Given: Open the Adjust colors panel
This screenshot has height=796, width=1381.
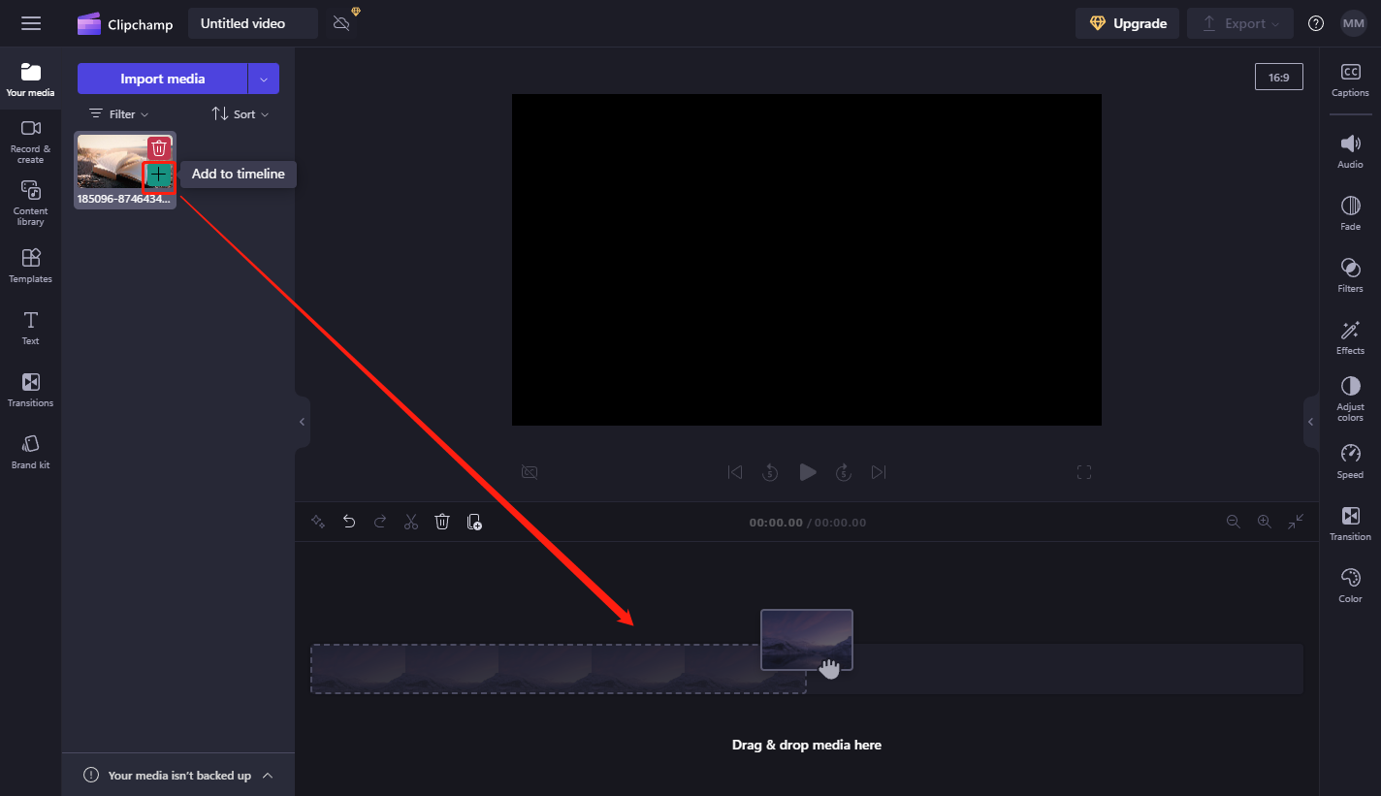Looking at the screenshot, I should tap(1350, 398).
